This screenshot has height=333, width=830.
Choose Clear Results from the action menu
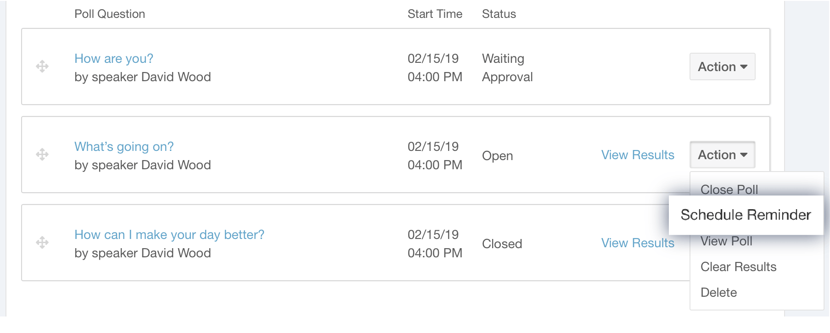click(x=738, y=267)
